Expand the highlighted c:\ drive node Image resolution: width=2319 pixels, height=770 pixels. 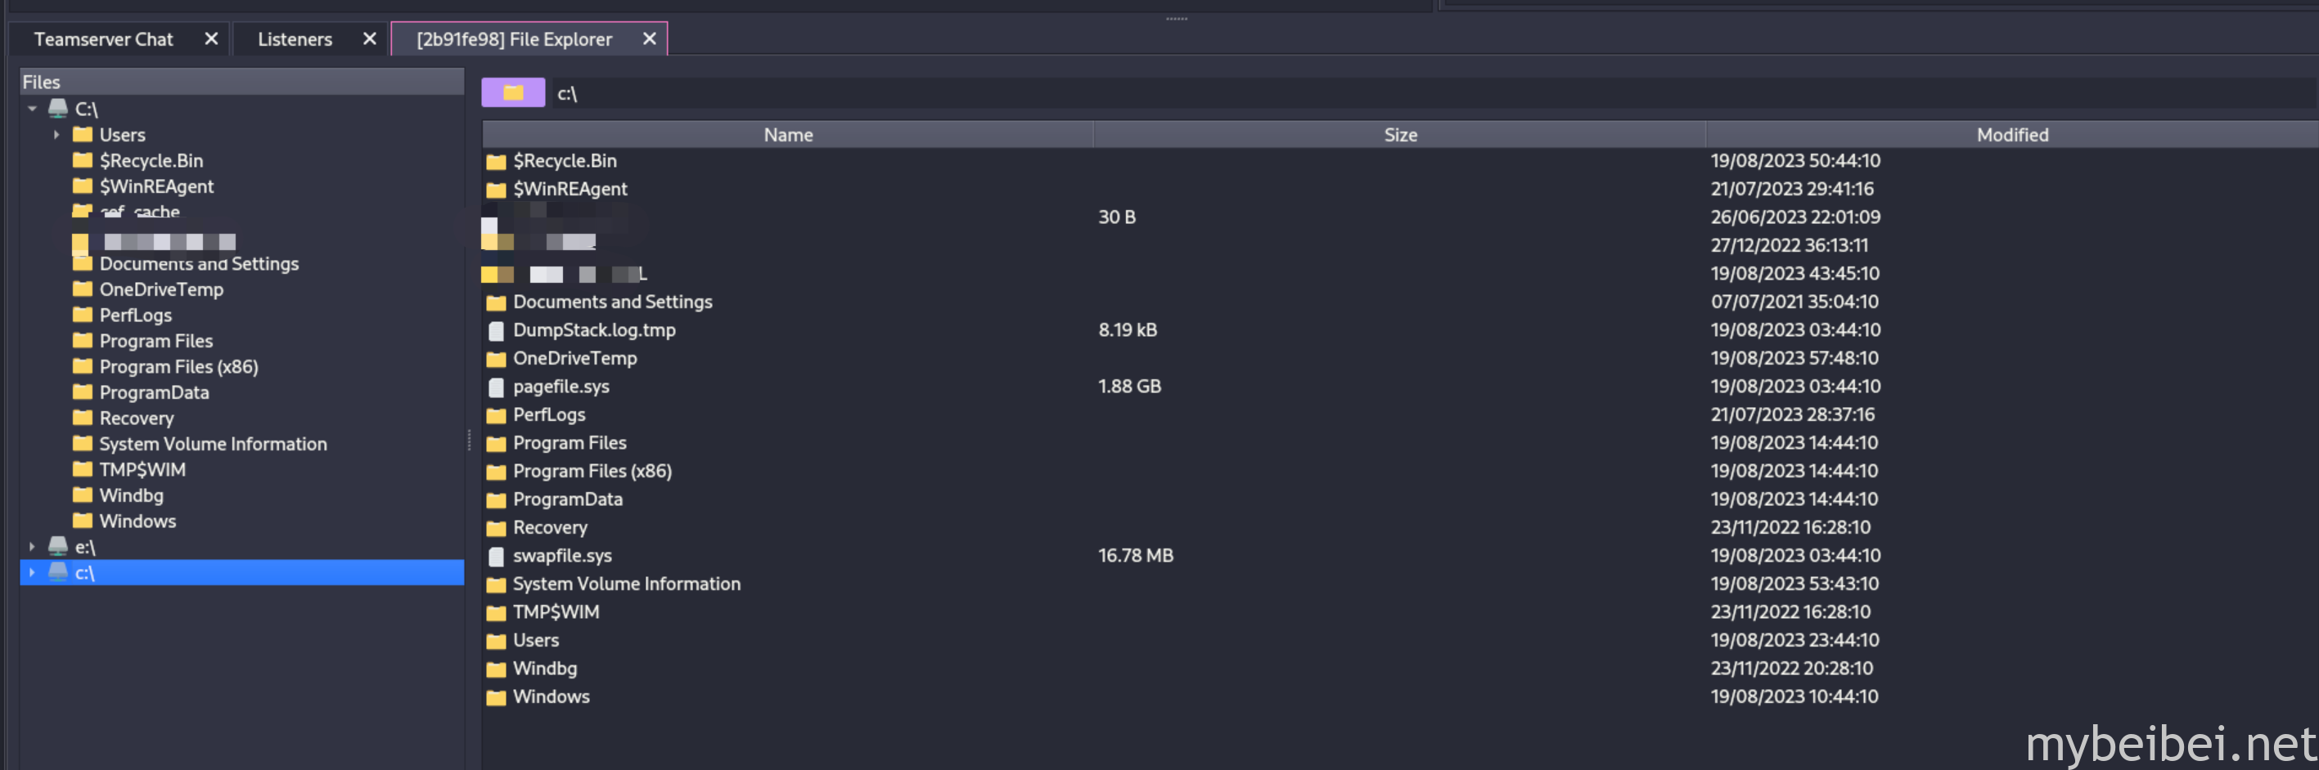pyautogui.click(x=33, y=572)
